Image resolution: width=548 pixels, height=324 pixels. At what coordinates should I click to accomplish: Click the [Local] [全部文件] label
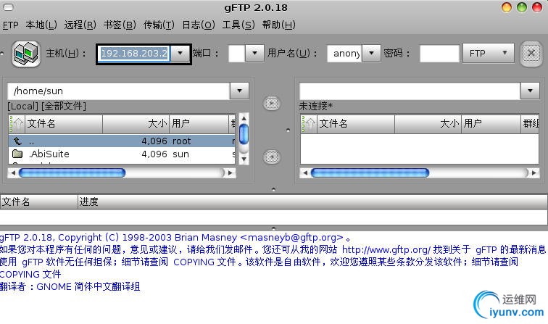[46, 106]
